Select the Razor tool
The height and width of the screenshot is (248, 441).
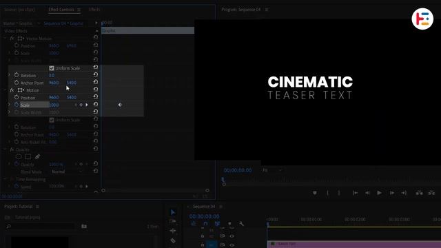(173, 240)
